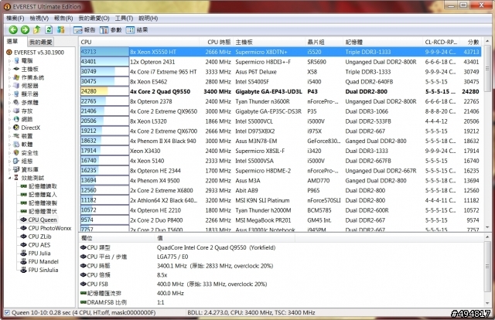Sort by the 分數 score column header
This screenshot has height=320, width=495.
coord(472,42)
